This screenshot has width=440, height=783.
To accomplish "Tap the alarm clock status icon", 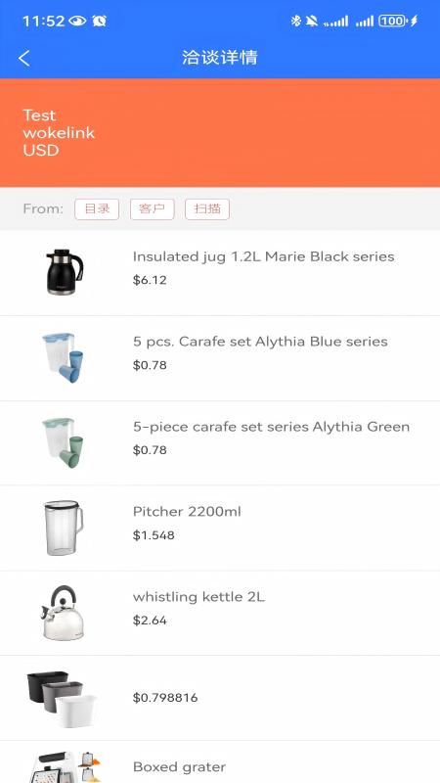I will (x=100, y=21).
